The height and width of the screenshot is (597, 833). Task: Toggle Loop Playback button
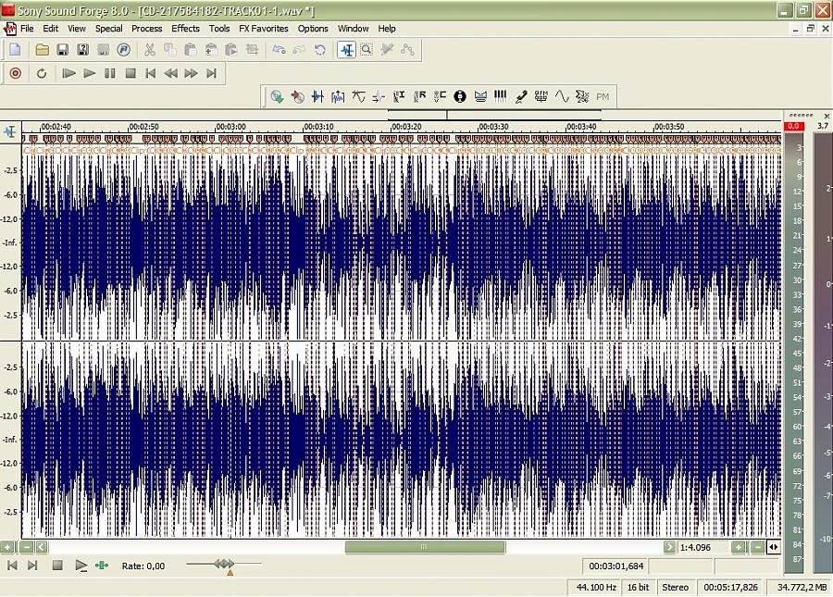(x=42, y=73)
